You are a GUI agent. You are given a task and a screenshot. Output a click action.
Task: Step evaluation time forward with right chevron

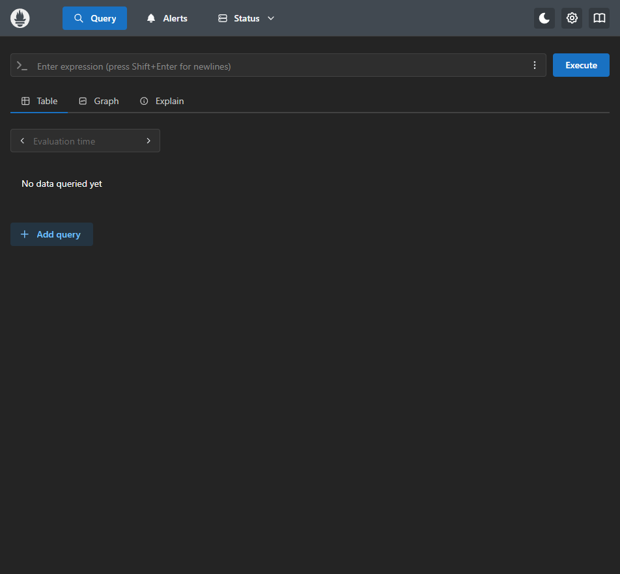(148, 141)
